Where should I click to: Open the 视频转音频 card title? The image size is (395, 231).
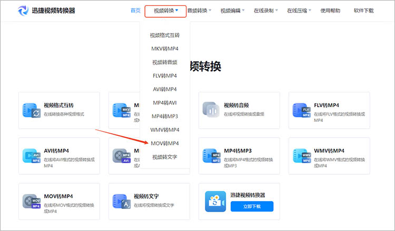(x=236, y=105)
